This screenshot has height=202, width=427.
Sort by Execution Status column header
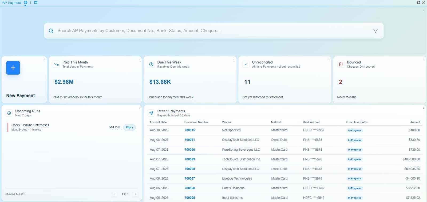(x=357, y=122)
